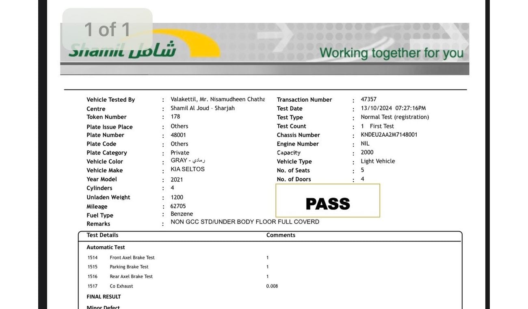Select mileage value 62705

pos(178,206)
